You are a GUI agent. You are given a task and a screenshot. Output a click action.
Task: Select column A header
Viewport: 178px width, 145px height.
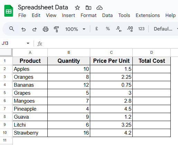[x=30, y=52]
